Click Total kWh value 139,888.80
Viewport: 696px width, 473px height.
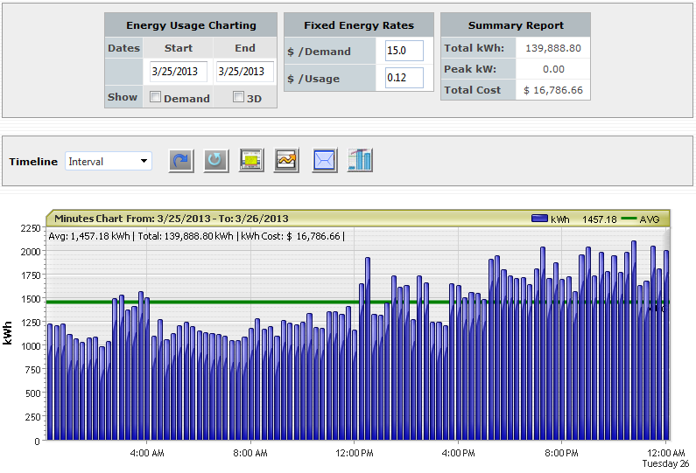[553, 48]
